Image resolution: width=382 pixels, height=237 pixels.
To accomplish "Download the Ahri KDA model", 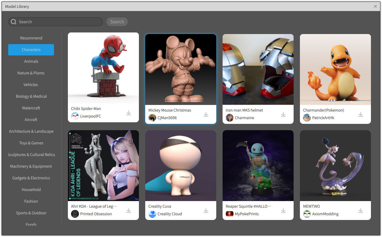I will point(128,211).
